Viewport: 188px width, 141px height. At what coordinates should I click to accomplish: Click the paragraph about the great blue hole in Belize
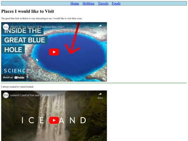[42, 18]
